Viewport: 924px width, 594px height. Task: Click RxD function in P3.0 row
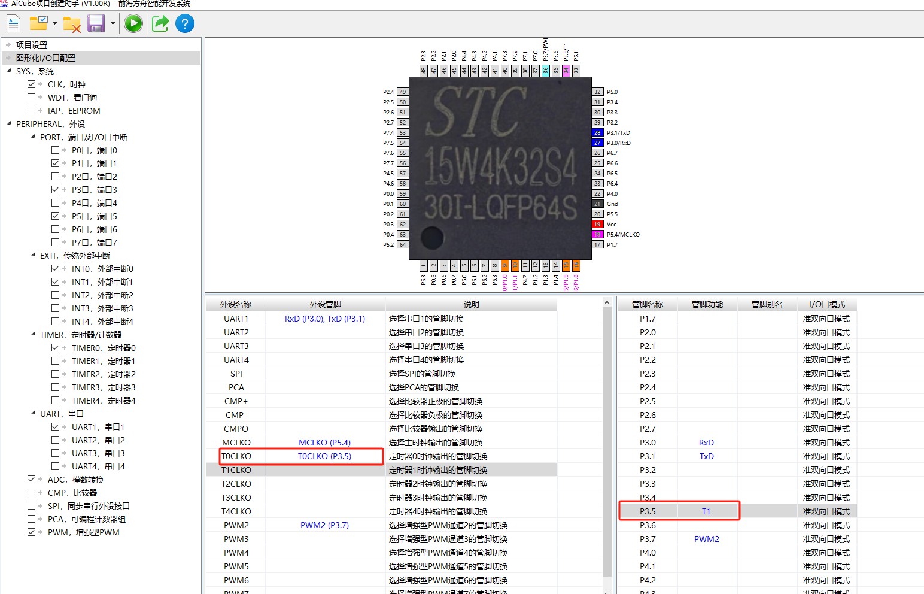(x=706, y=443)
